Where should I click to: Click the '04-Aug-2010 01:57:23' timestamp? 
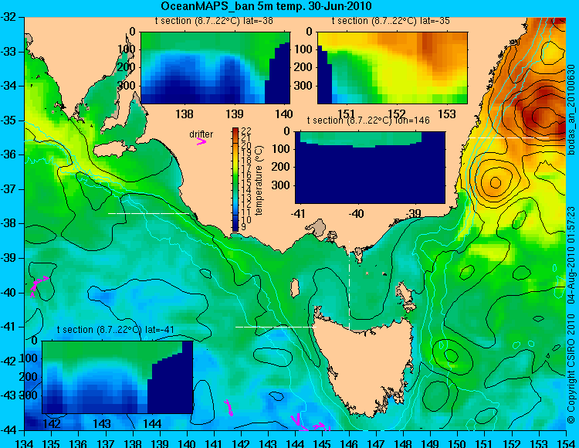point(571,255)
